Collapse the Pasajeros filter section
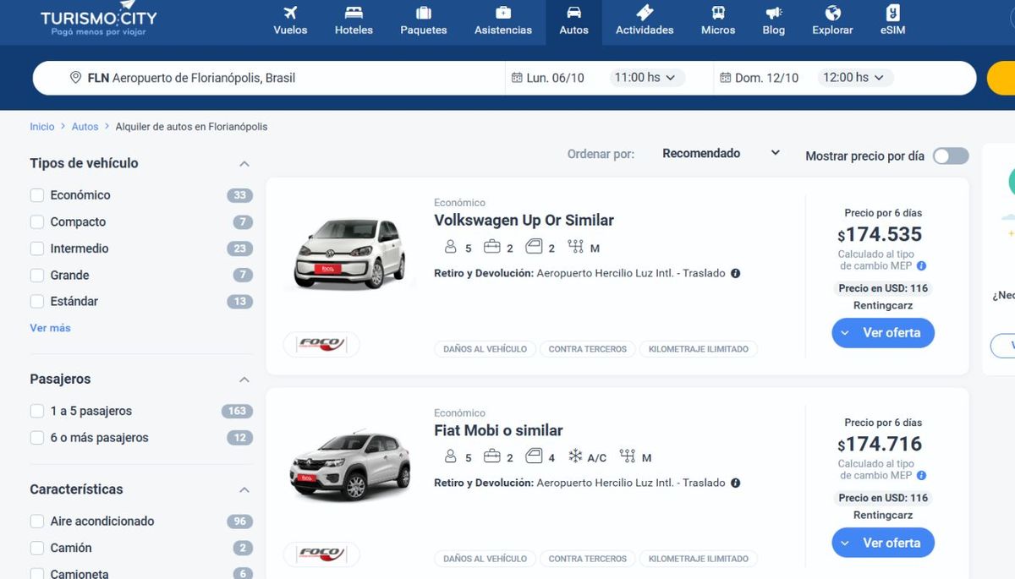1015x579 pixels. (244, 380)
